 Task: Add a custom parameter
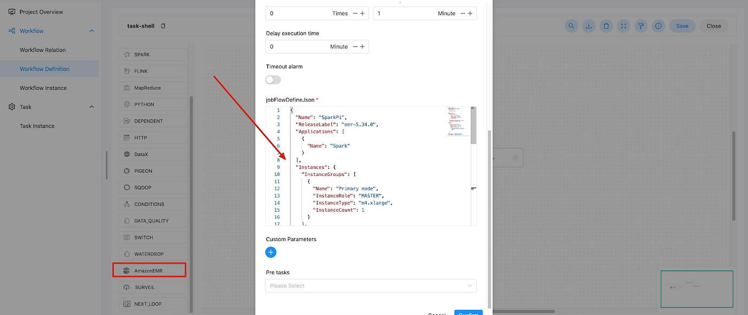pos(271,252)
